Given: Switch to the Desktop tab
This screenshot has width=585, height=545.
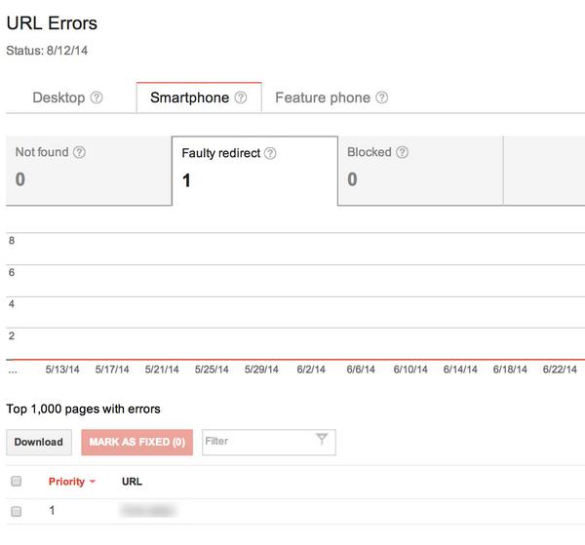Looking at the screenshot, I should click(x=58, y=97).
